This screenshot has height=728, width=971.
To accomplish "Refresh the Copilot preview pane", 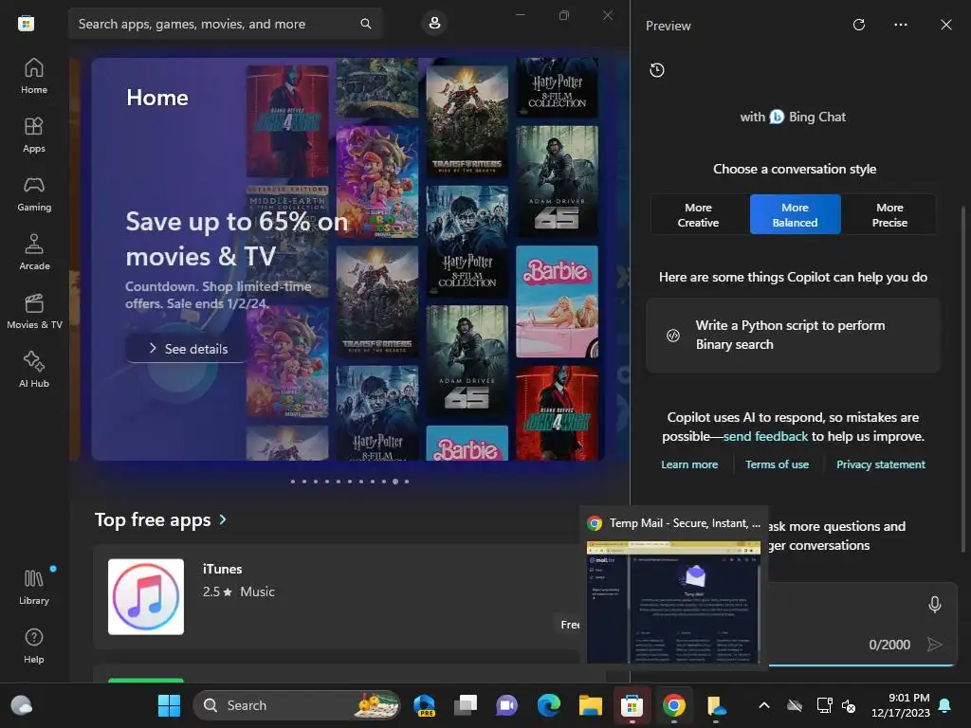I will (x=859, y=25).
